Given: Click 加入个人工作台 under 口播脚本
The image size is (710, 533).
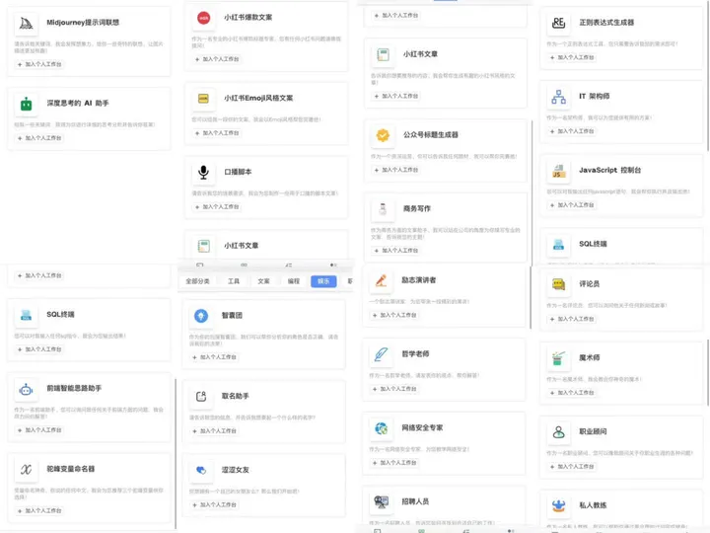Looking at the screenshot, I should pyautogui.click(x=217, y=207).
